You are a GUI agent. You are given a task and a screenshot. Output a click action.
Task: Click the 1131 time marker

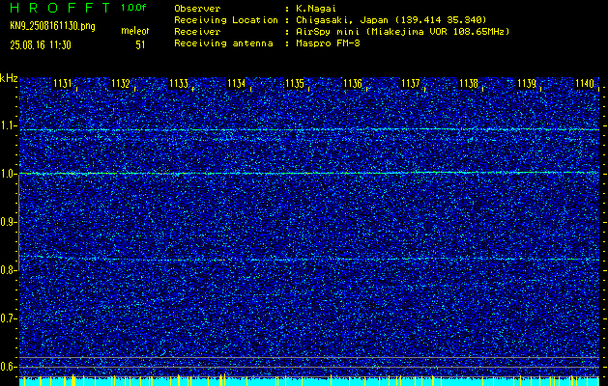[x=63, y=83]
